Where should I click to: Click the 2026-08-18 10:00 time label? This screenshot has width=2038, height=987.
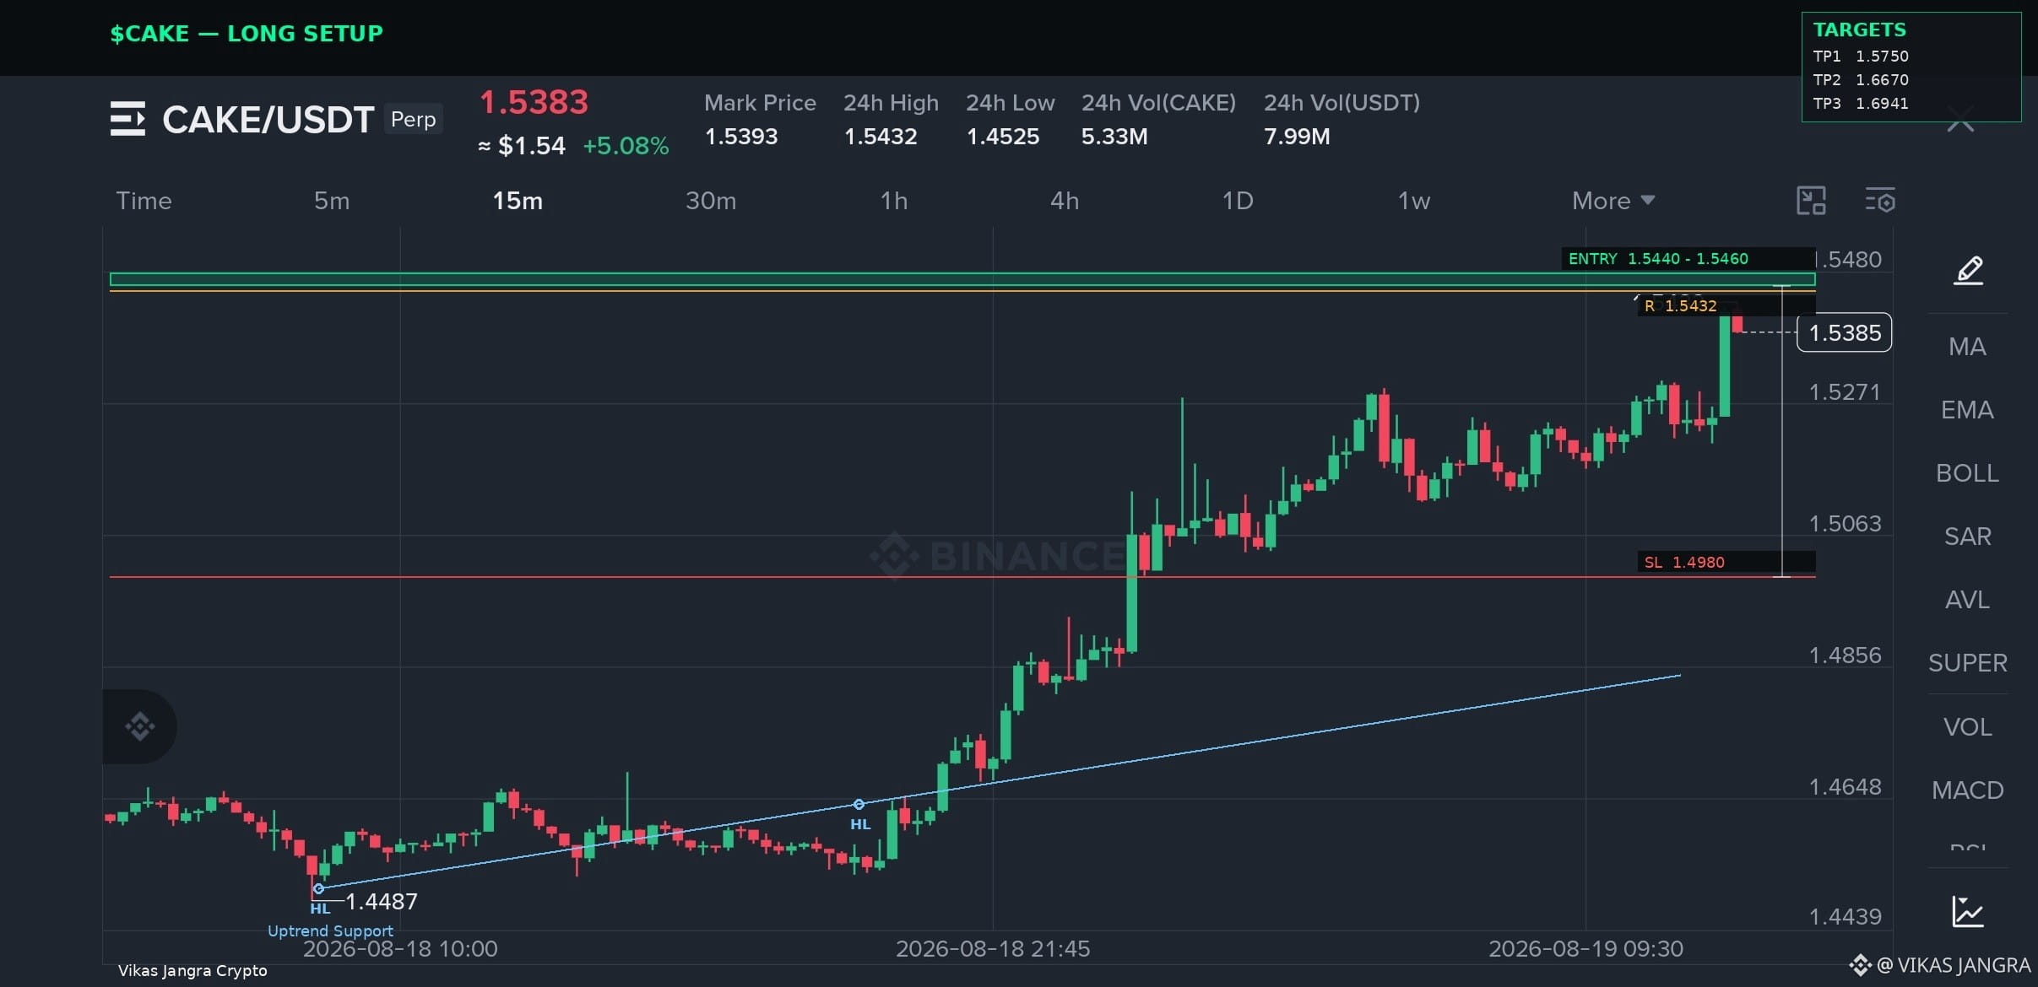[x=400, y=949]
